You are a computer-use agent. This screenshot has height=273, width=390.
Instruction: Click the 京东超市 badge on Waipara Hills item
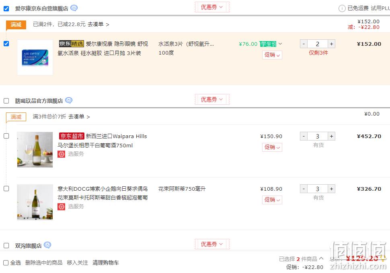click(72, 136)
